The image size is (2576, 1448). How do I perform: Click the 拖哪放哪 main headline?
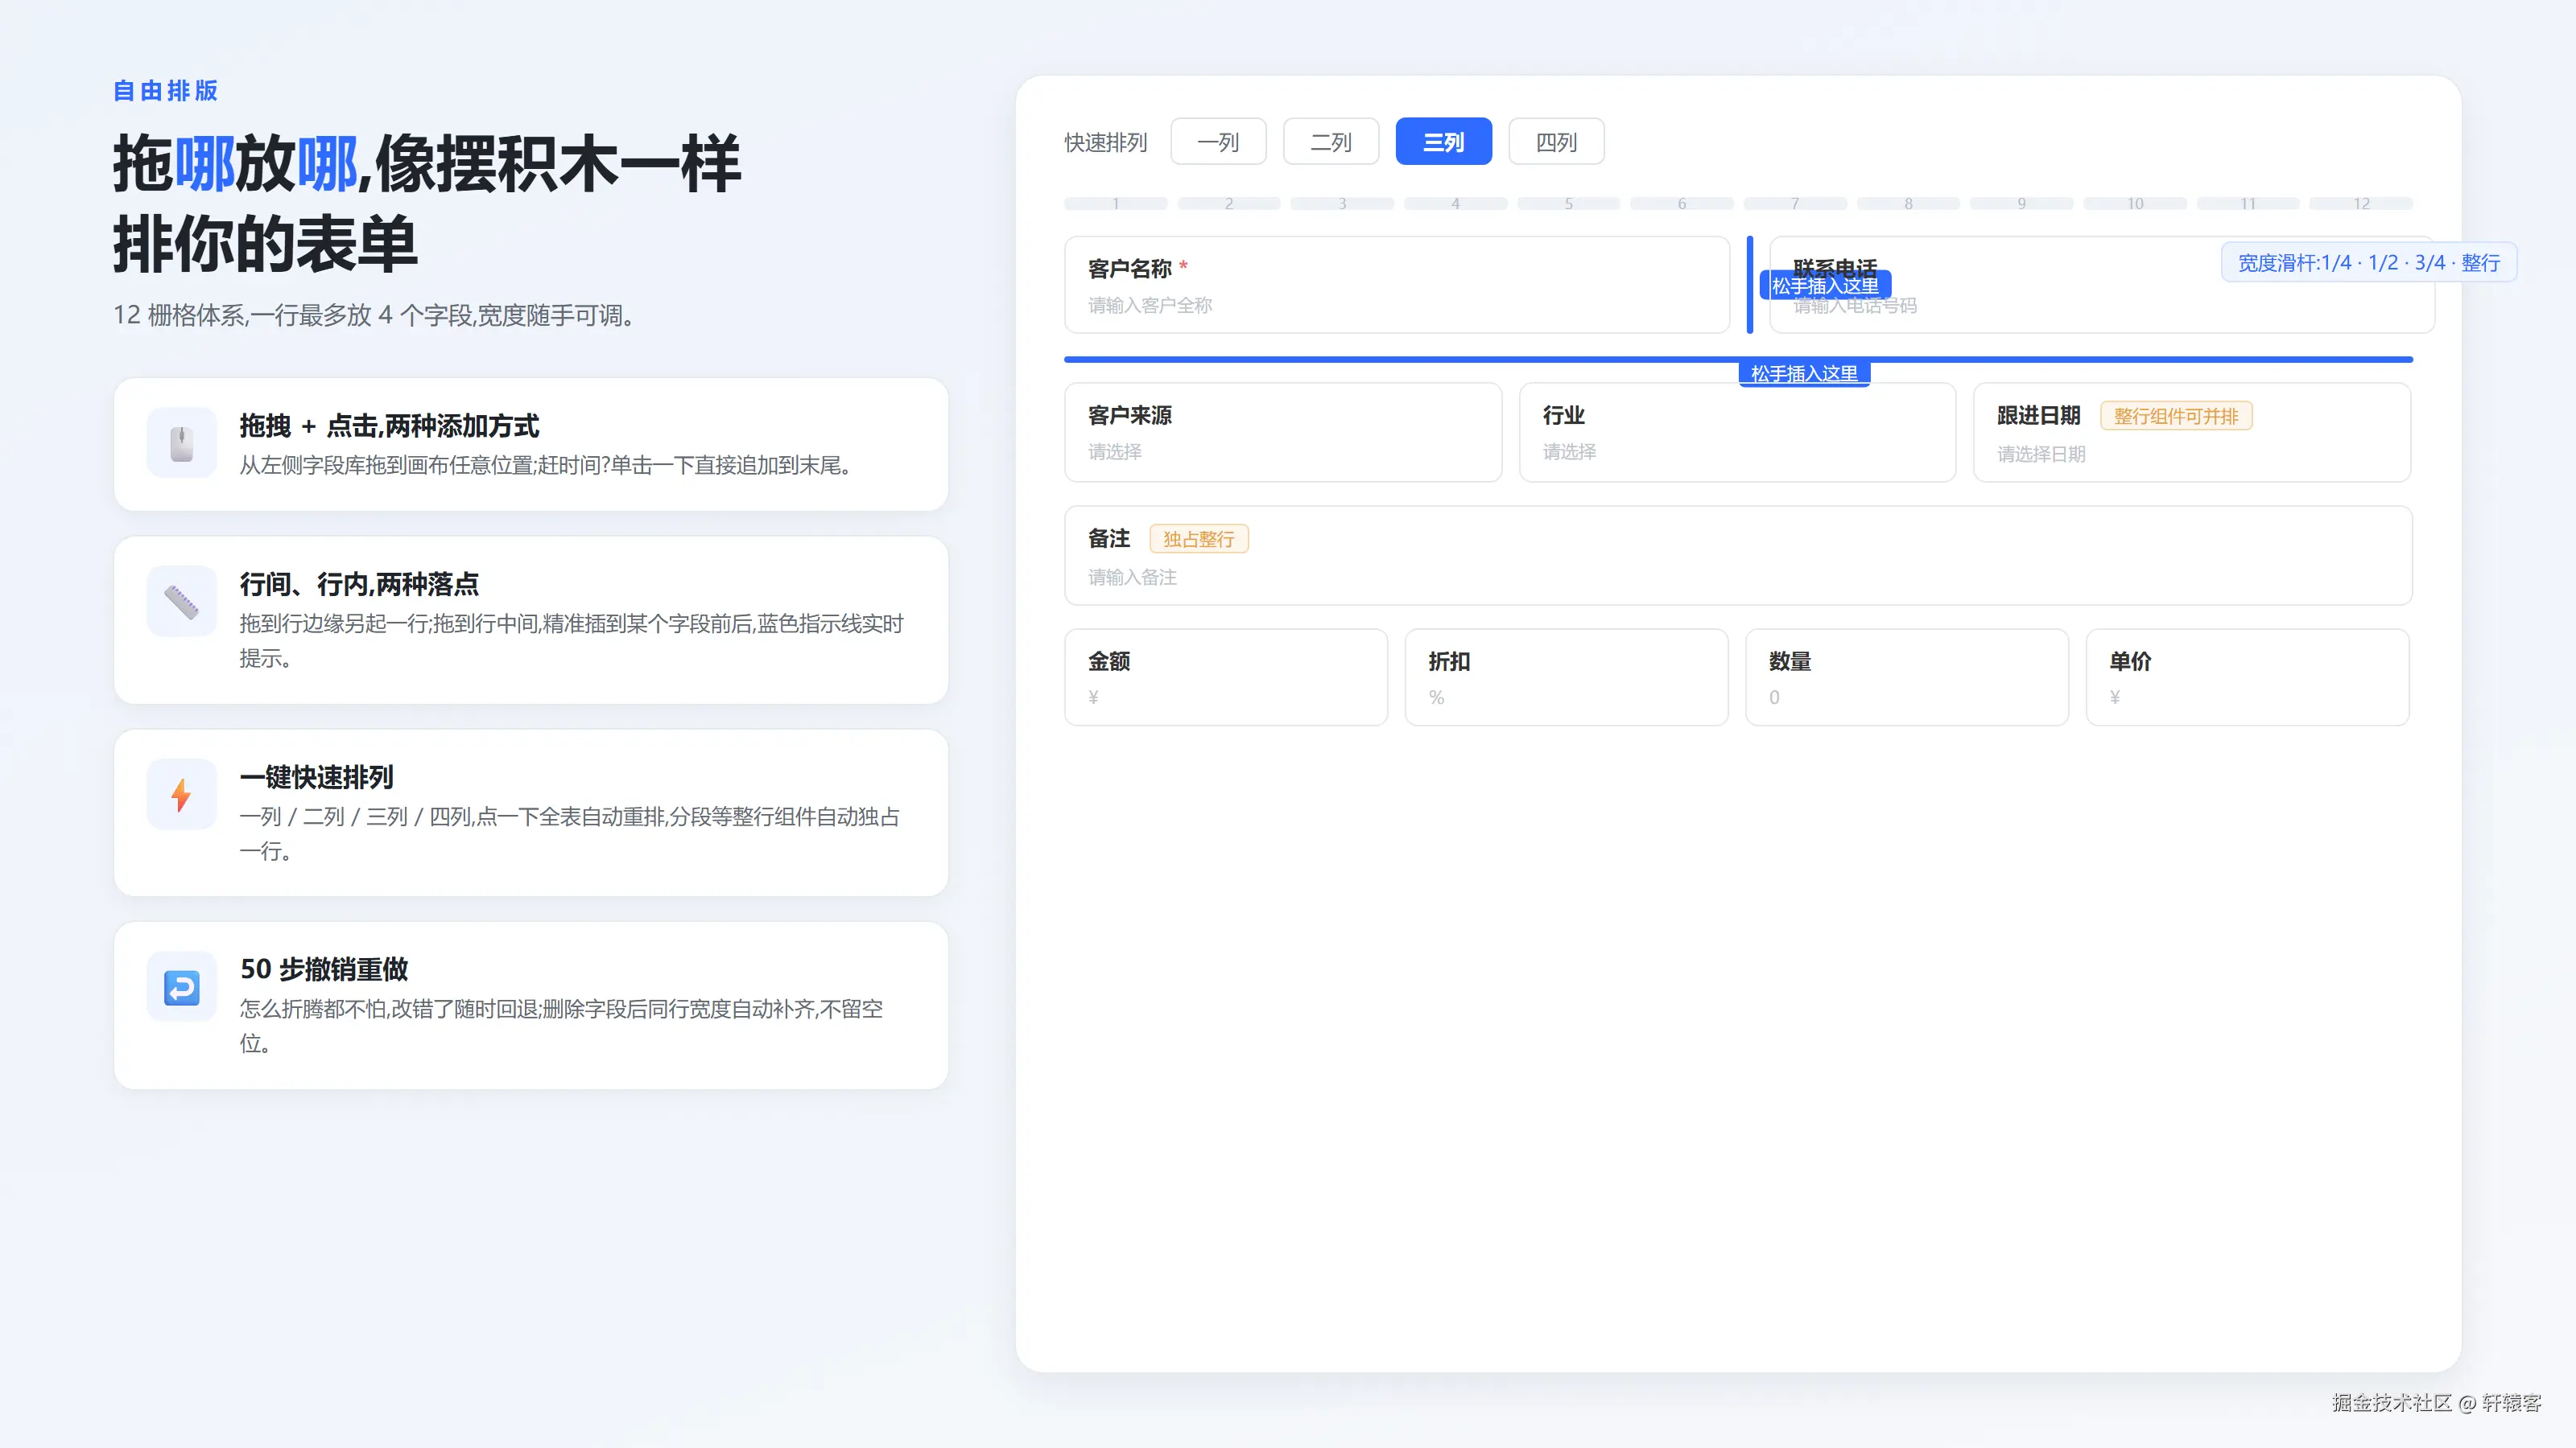click(427, 204)
